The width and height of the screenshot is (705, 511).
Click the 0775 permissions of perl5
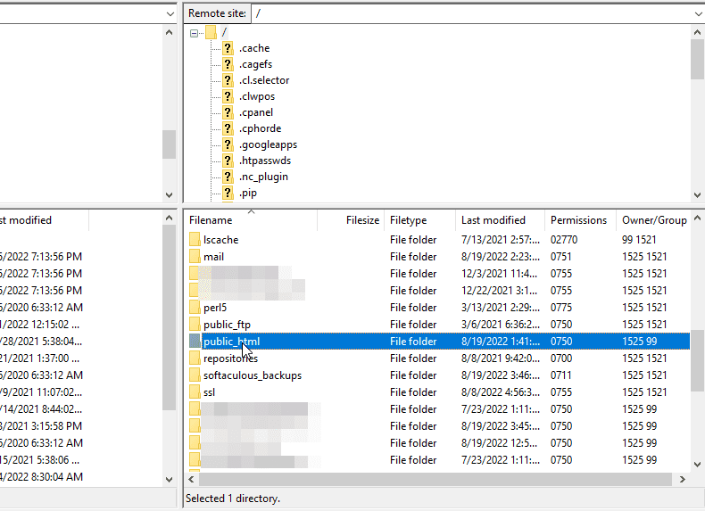point(561,308)
